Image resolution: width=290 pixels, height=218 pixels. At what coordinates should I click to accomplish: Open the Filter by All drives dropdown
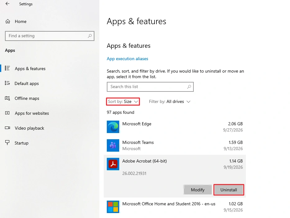[170, 102]
